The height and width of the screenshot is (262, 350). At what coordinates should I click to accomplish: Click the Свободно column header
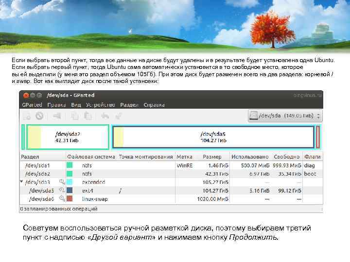286,157
